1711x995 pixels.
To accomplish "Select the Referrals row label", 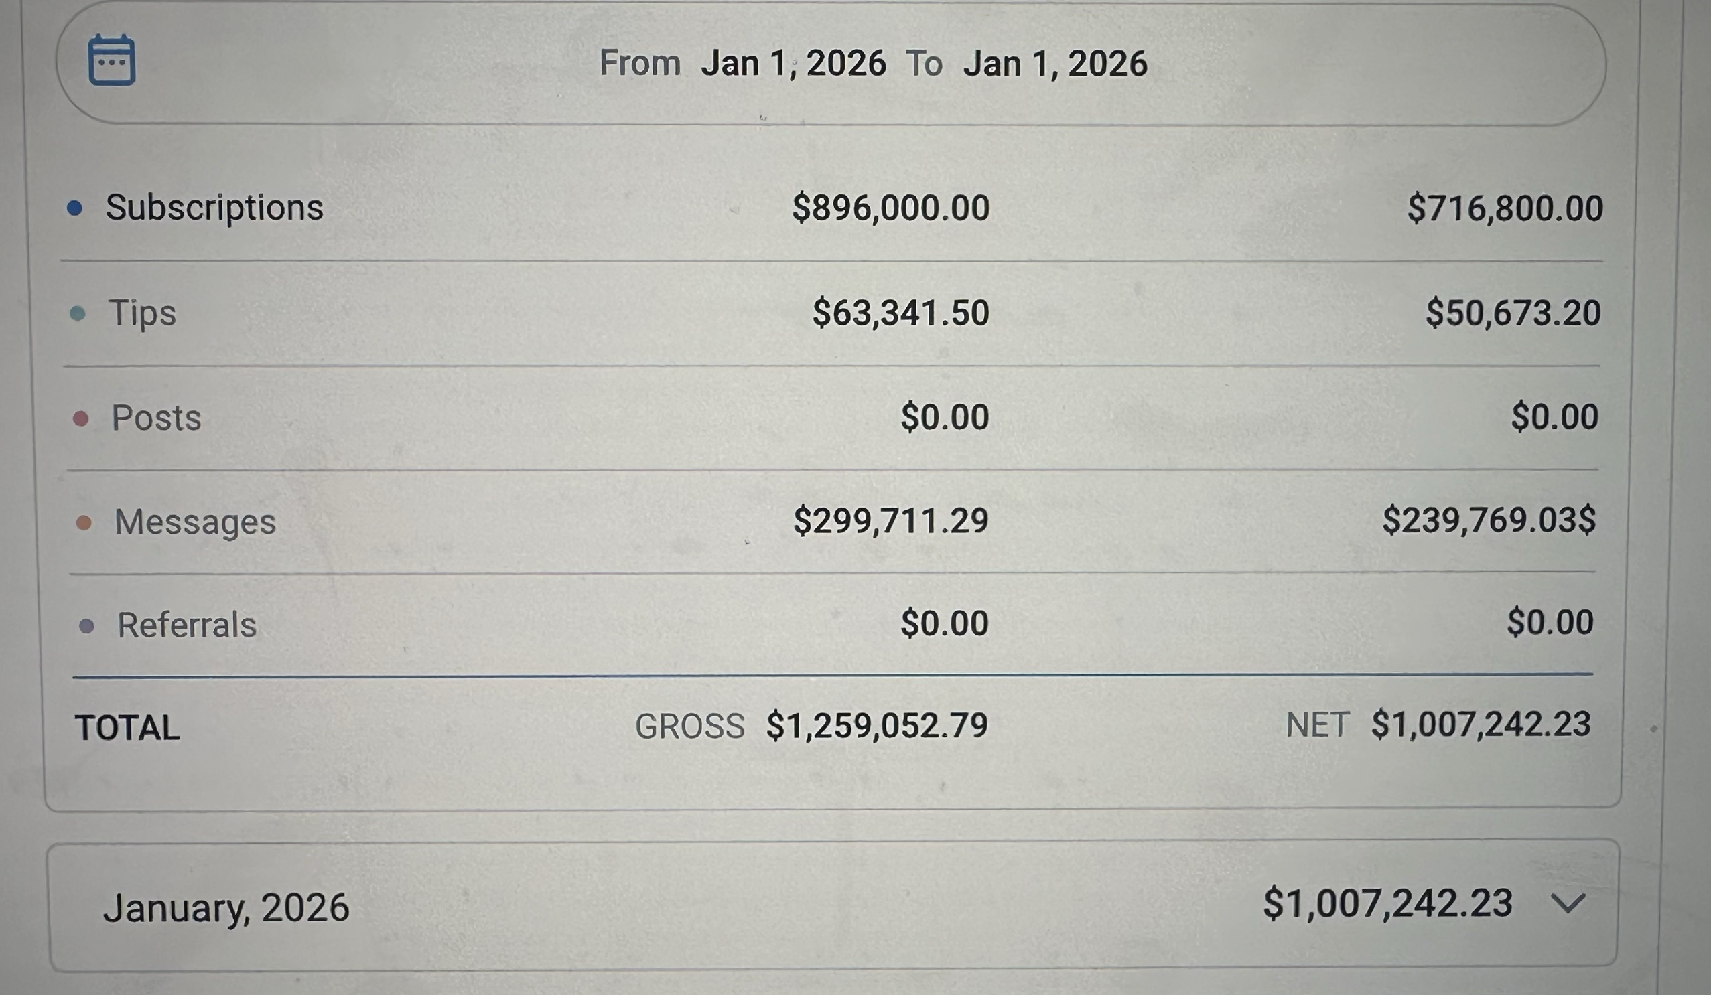I will point(188,625).
